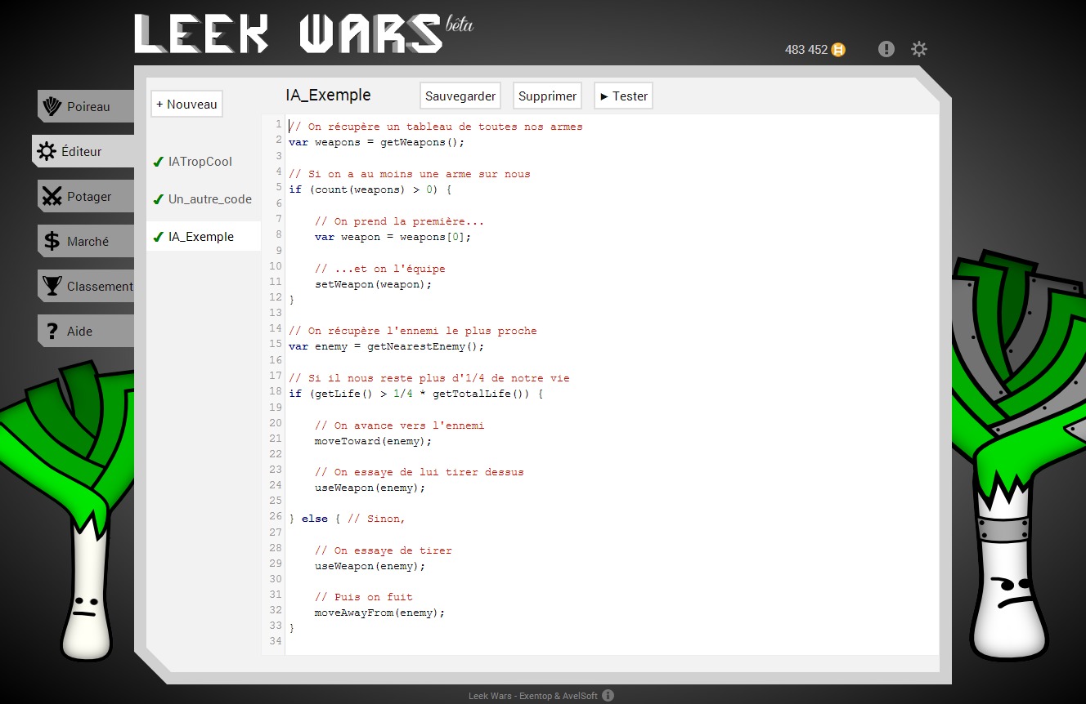
Task: Click the exclamation notification icon in the header
Action: pos(886,49)
